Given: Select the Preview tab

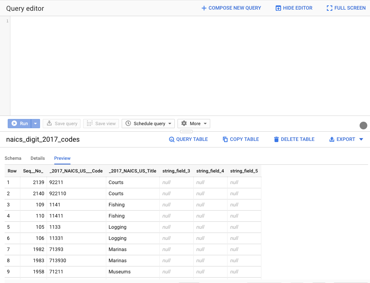Looking at the screenshot, I should [x=62, y=158].
